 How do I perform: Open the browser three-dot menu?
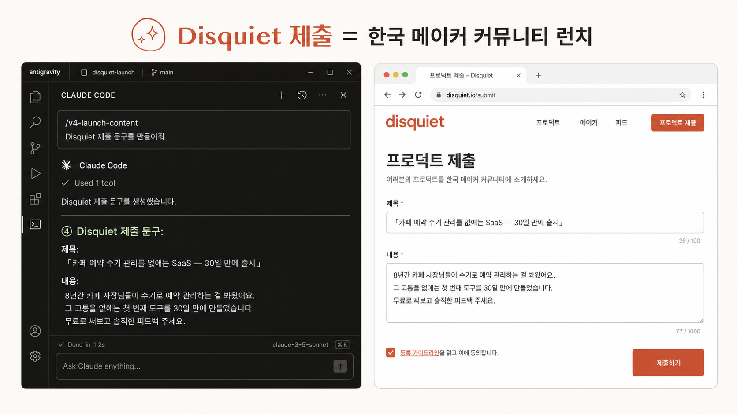[703, 95]
